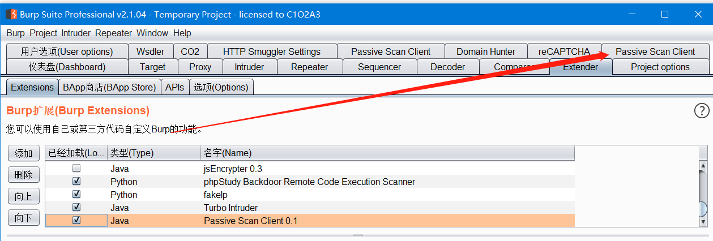This screenshot has height=241, width=713.
Task: Switch to the reCAPTCHA tab
Action: coord(564,51)
